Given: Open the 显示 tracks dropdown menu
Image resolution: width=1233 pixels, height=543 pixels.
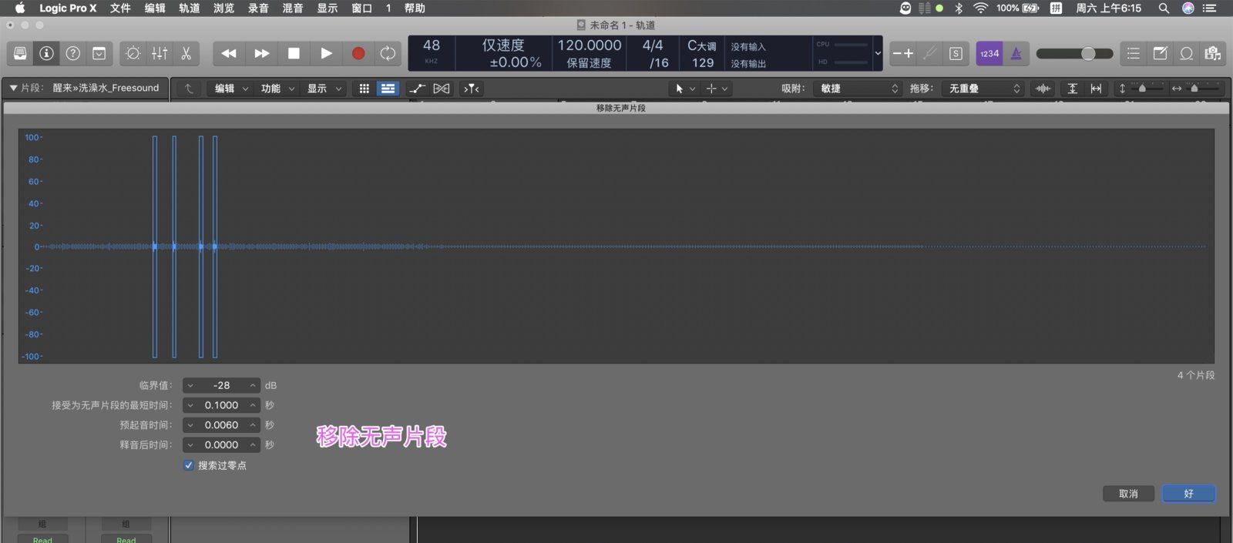Looking at the screenshot, I should (324, 89).
